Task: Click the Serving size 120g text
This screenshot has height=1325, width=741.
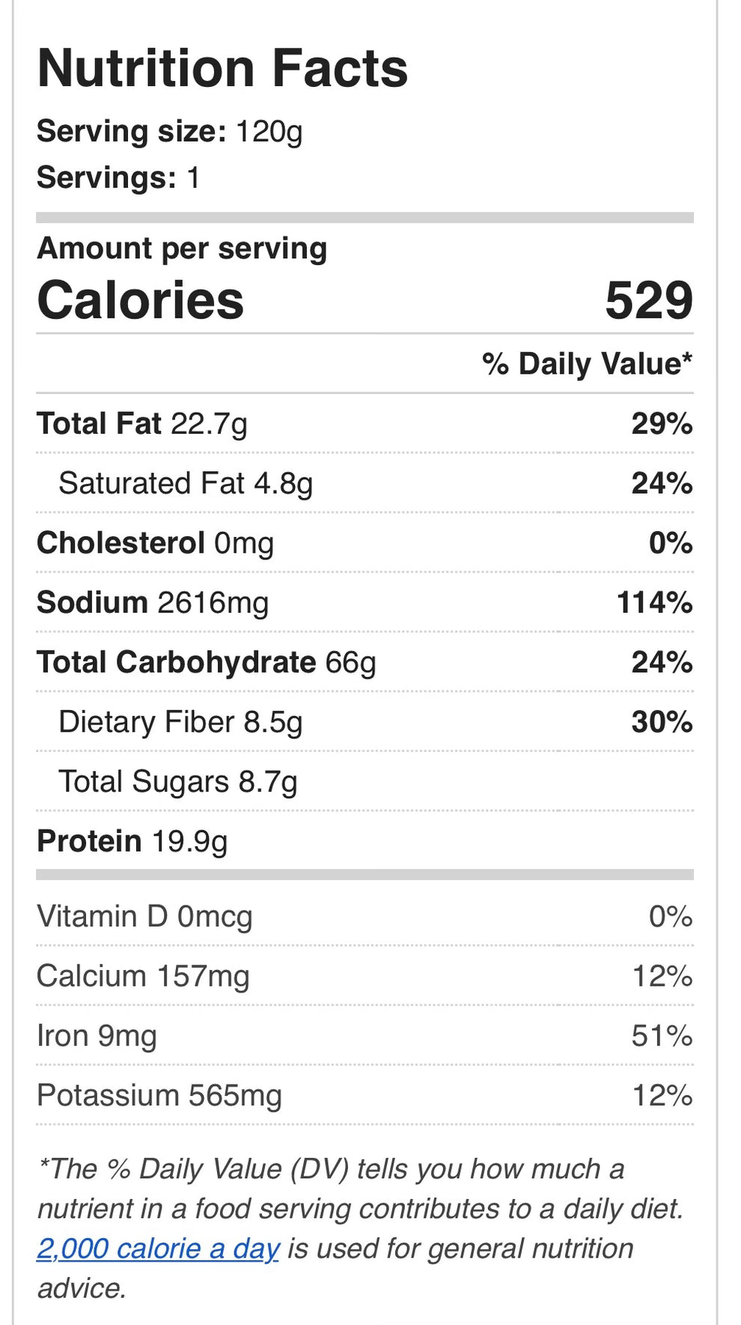Action: [170, 132]
